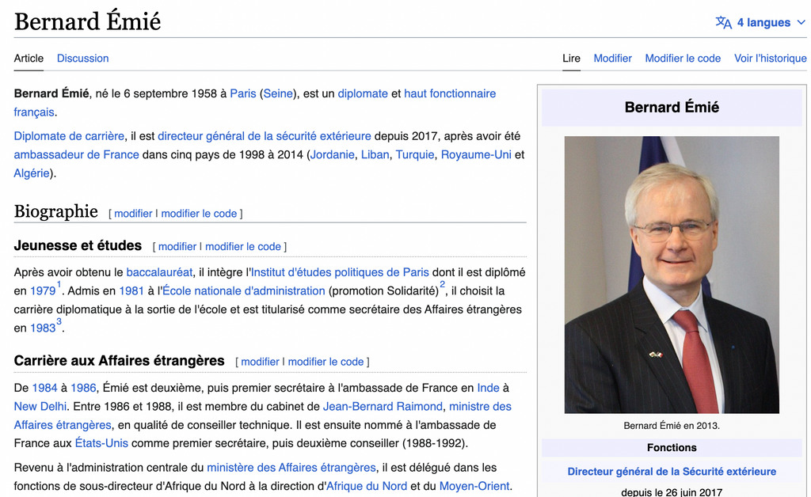
Task: Follow the diplomate link
Action: 363,93
